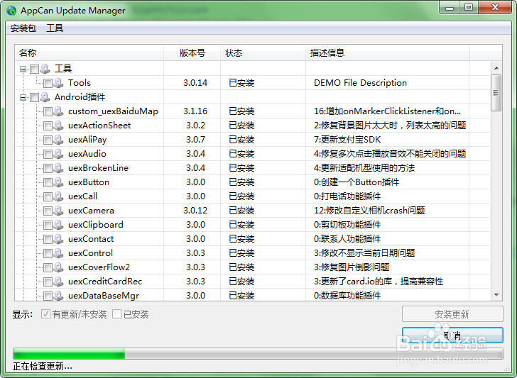This screenshot has width=517, height=378.
Task: Click the package icon beside Tools
Action: [58, 83]
